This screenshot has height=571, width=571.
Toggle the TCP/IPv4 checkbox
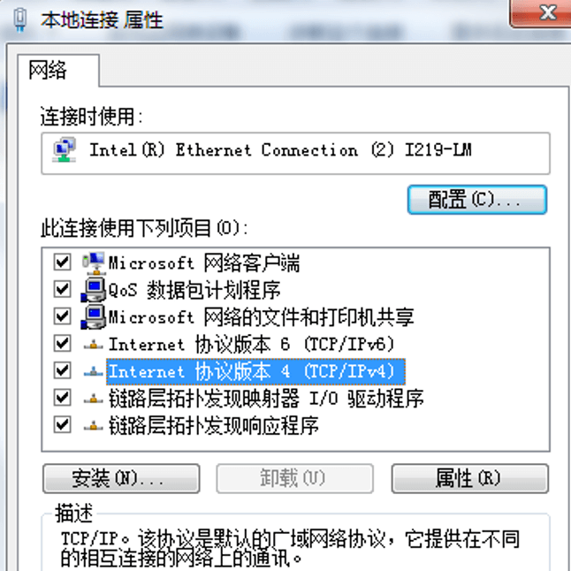click(x=62, y=370)
